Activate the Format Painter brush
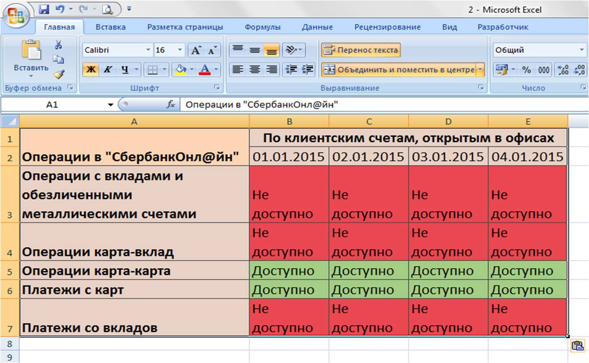Image resolution: width=589 pixels, height=363 pixels. [x=59, y=74]
